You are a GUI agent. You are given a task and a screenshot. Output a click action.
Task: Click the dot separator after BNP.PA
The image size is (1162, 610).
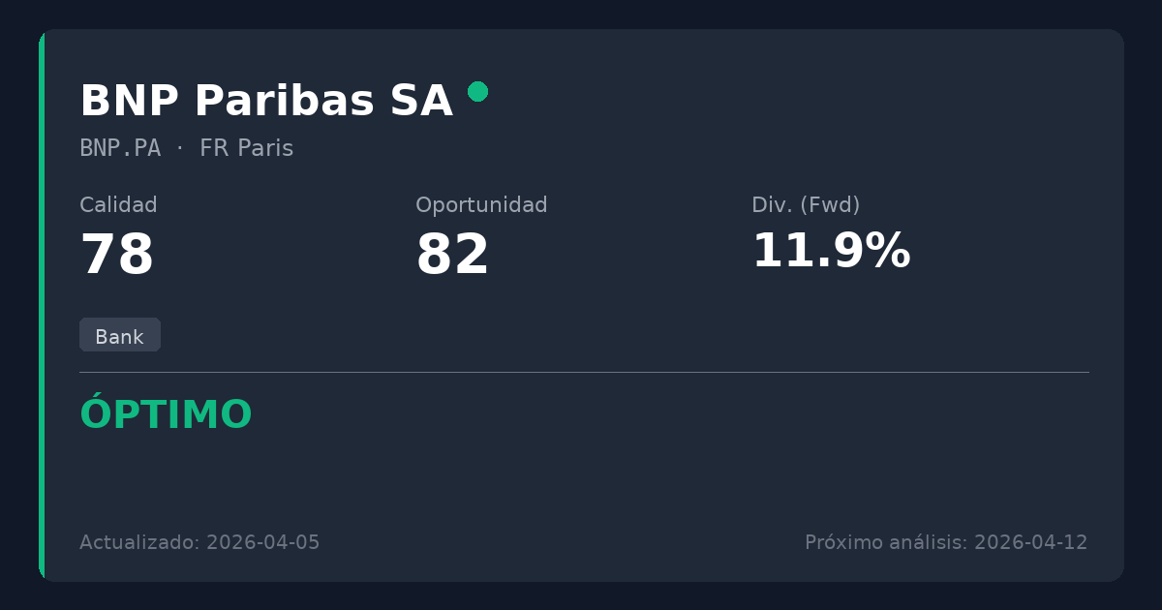(x=180, y=148)
